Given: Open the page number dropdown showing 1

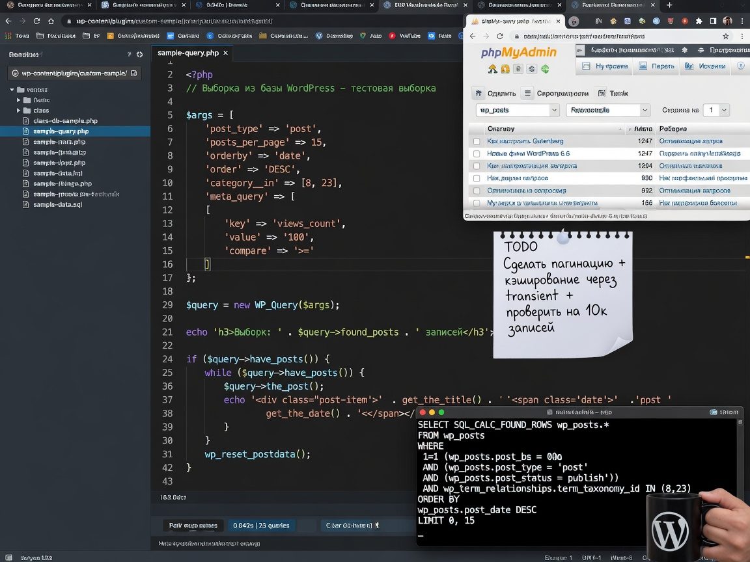Looking at the screenshot, I should coord(717,110).
